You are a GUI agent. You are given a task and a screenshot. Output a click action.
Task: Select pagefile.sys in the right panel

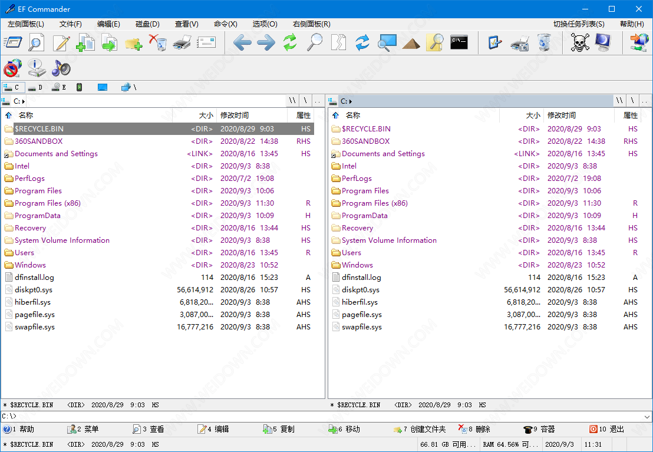486,315
